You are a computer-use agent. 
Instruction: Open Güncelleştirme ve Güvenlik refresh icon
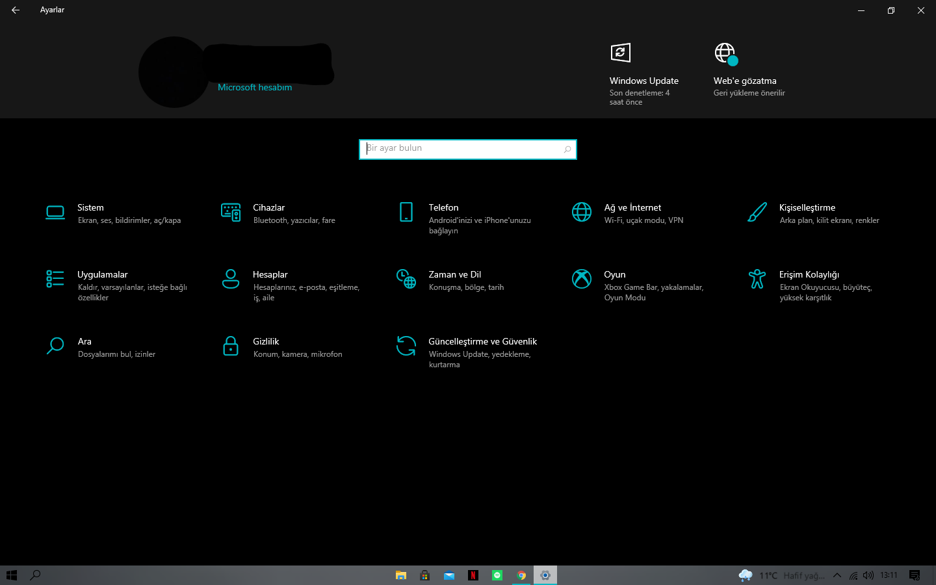click(406, 346)
